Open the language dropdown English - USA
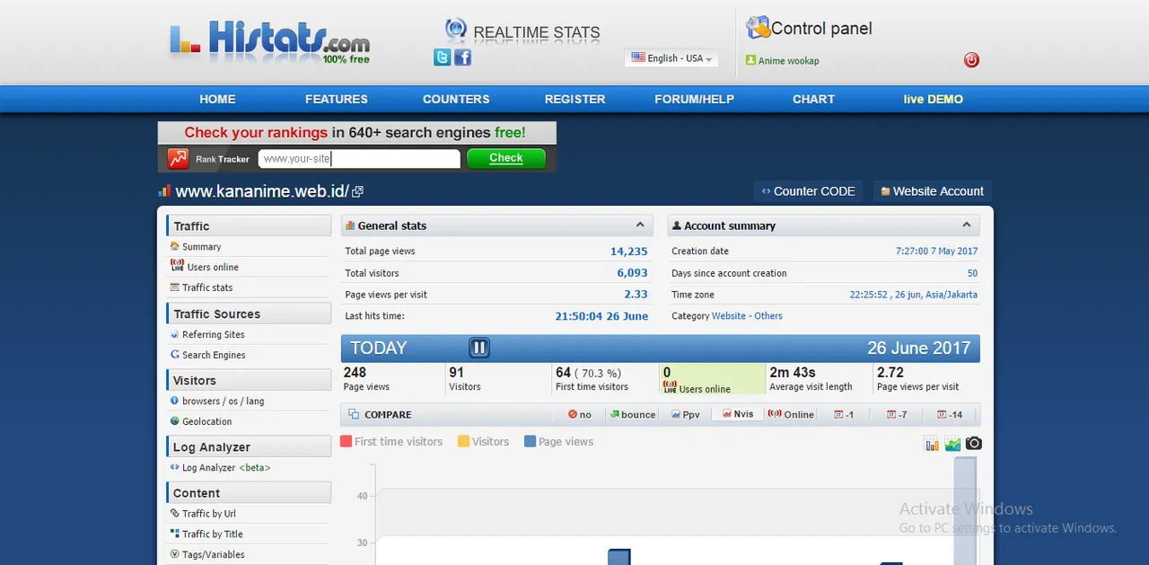Viewport: 1149px width, 565px height. (671, 58)
